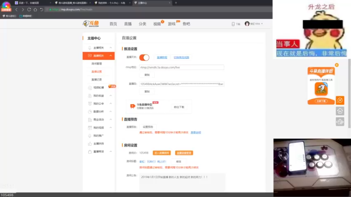Click the orange play circle floating button
This screenshot has width=351, height=197.
coord(340,100)
